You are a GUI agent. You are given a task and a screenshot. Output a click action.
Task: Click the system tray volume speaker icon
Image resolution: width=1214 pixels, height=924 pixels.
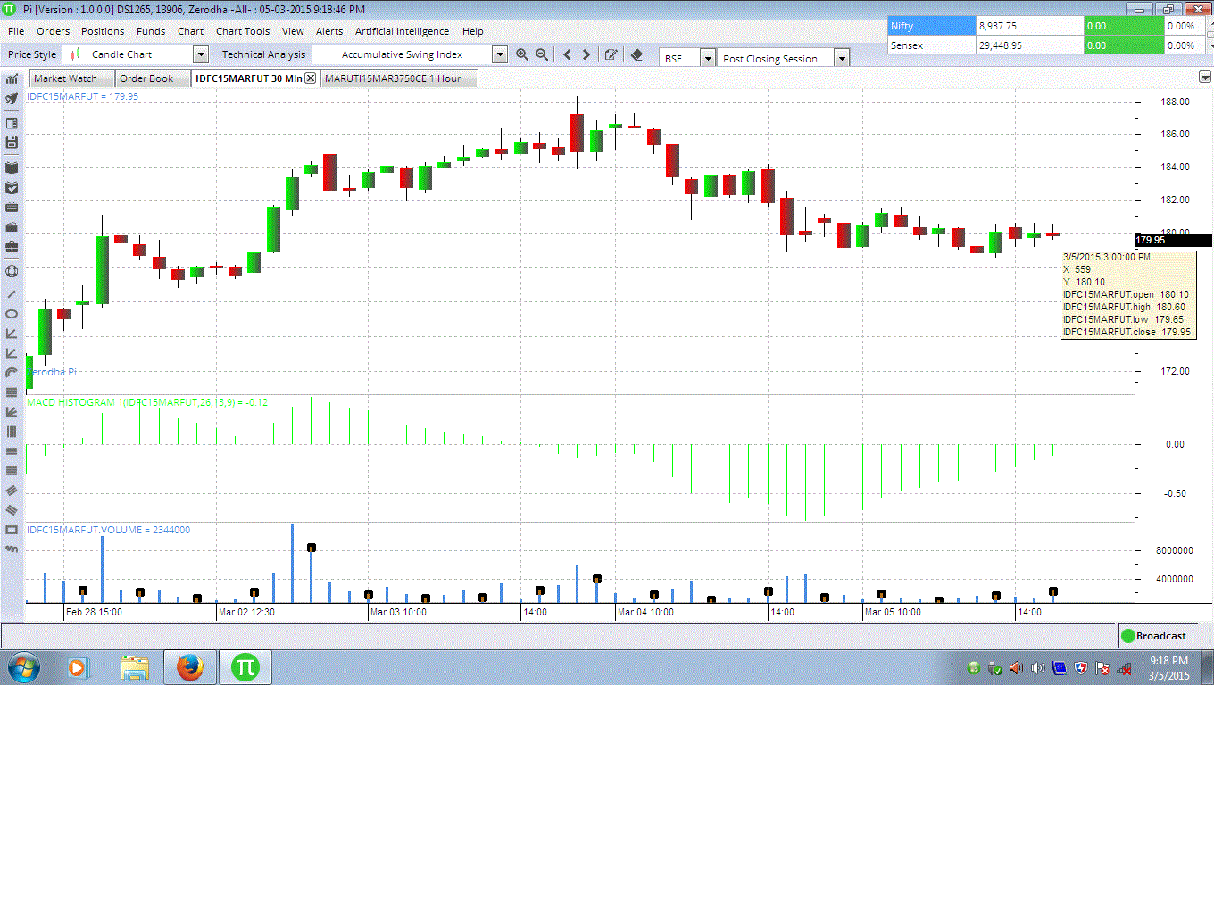[1038, 668]
